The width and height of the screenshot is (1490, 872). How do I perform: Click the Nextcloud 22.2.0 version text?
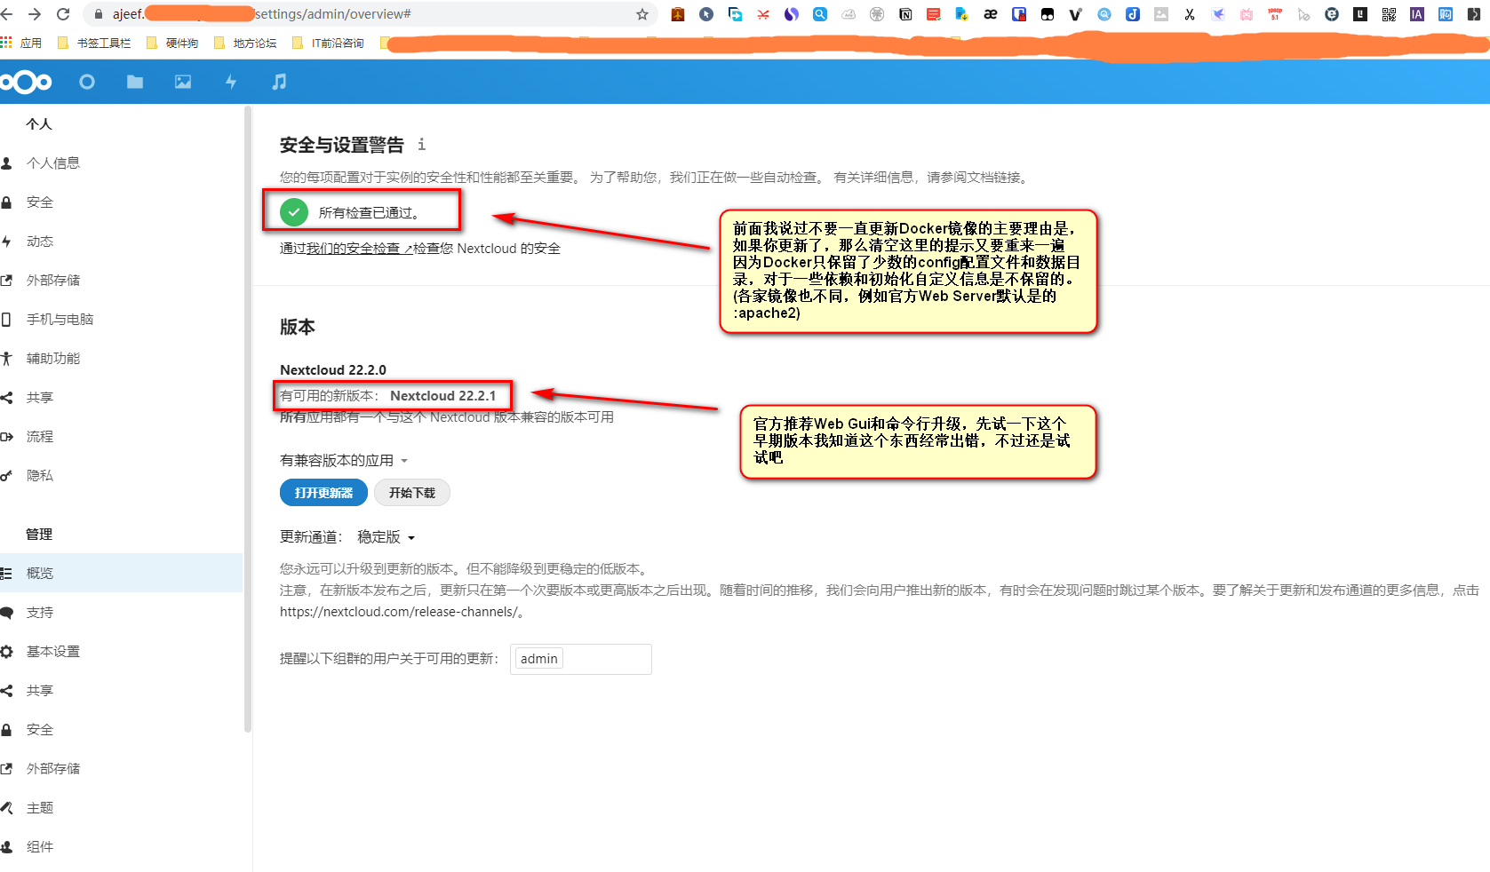[333, 370]
